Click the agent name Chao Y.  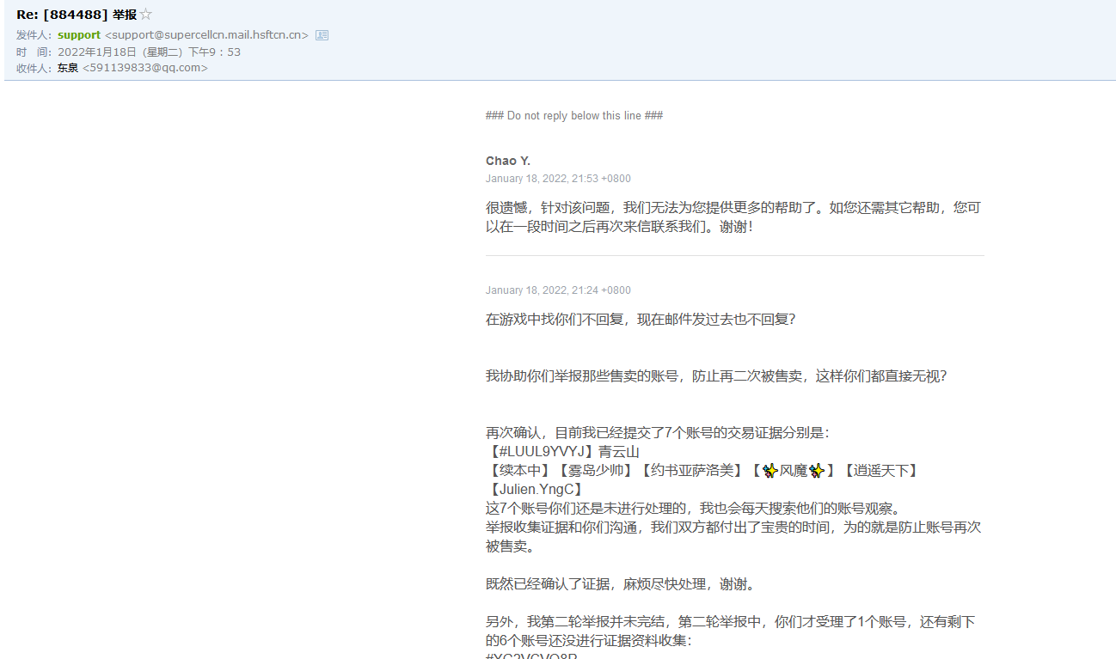point(508,161)
